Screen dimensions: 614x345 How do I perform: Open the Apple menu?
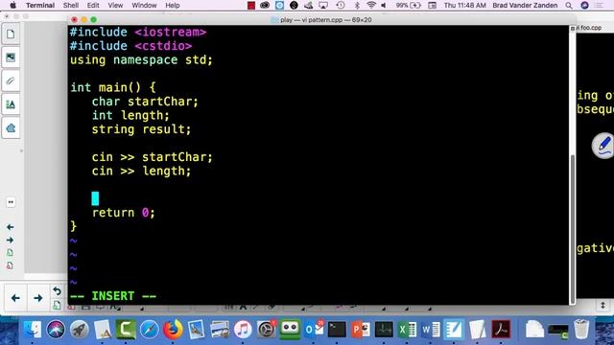(x=12, y=5)
